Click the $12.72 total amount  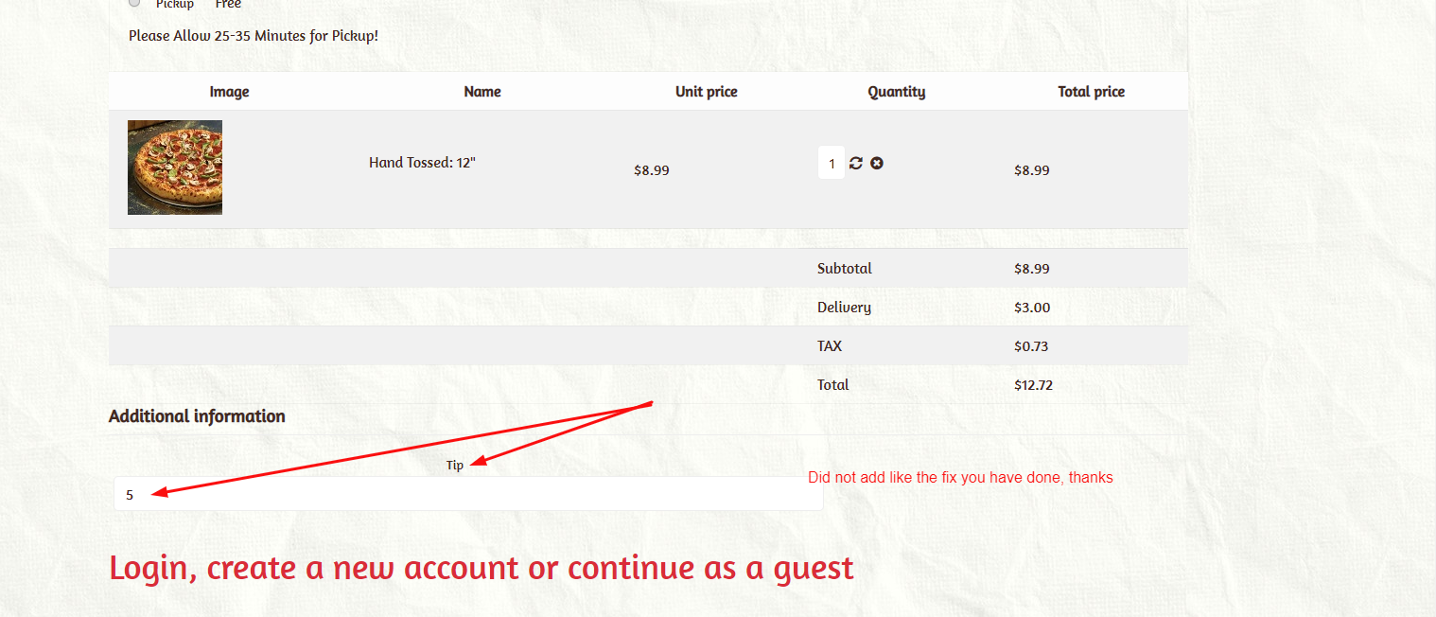coord(1033,385)
